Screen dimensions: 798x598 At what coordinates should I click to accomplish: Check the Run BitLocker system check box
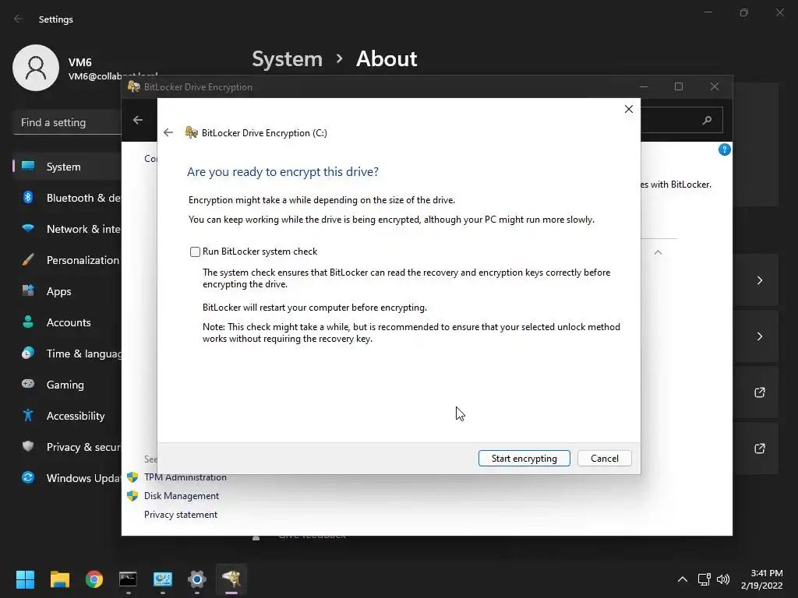coord(195,252)
